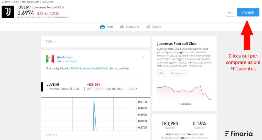Open the post three-dot options menu
The height and width of the screenshot is (140, 262).
(144, 57)
